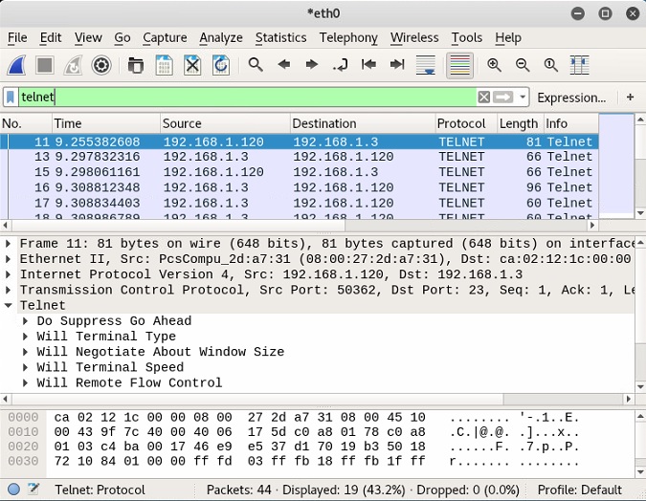Open the Wireless menu
Screen dimensions: 646x501
pyautogui.click(x=414, y=37)
